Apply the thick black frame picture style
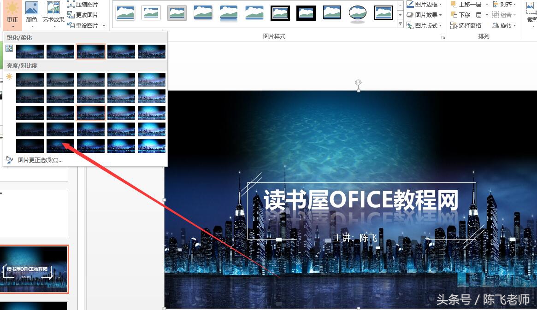 [x=280, y=13]
